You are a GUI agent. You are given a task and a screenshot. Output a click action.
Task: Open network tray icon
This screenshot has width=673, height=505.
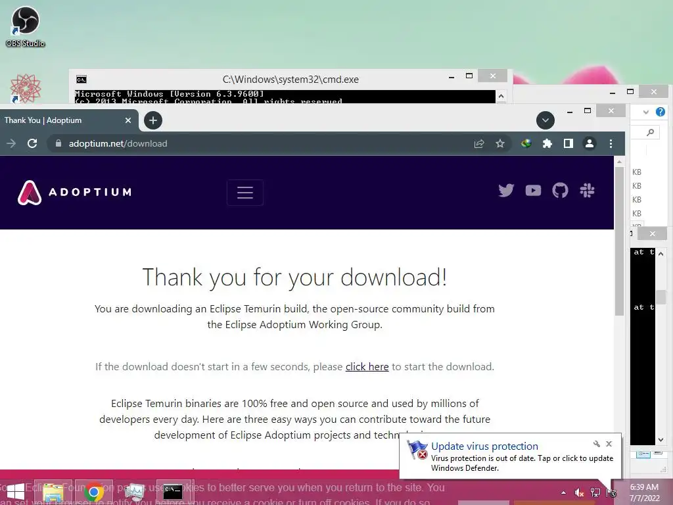point(595,493)
